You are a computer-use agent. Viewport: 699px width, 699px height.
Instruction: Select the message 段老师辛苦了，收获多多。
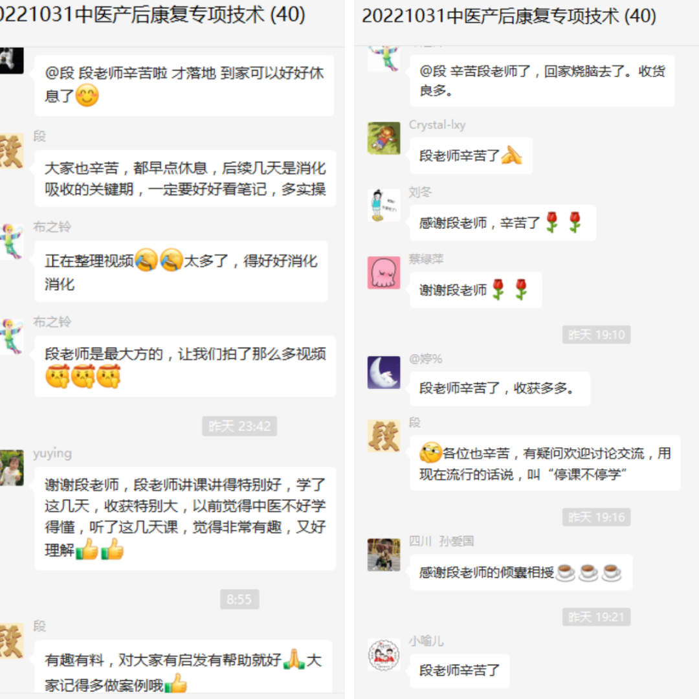(x=500, y=388)
